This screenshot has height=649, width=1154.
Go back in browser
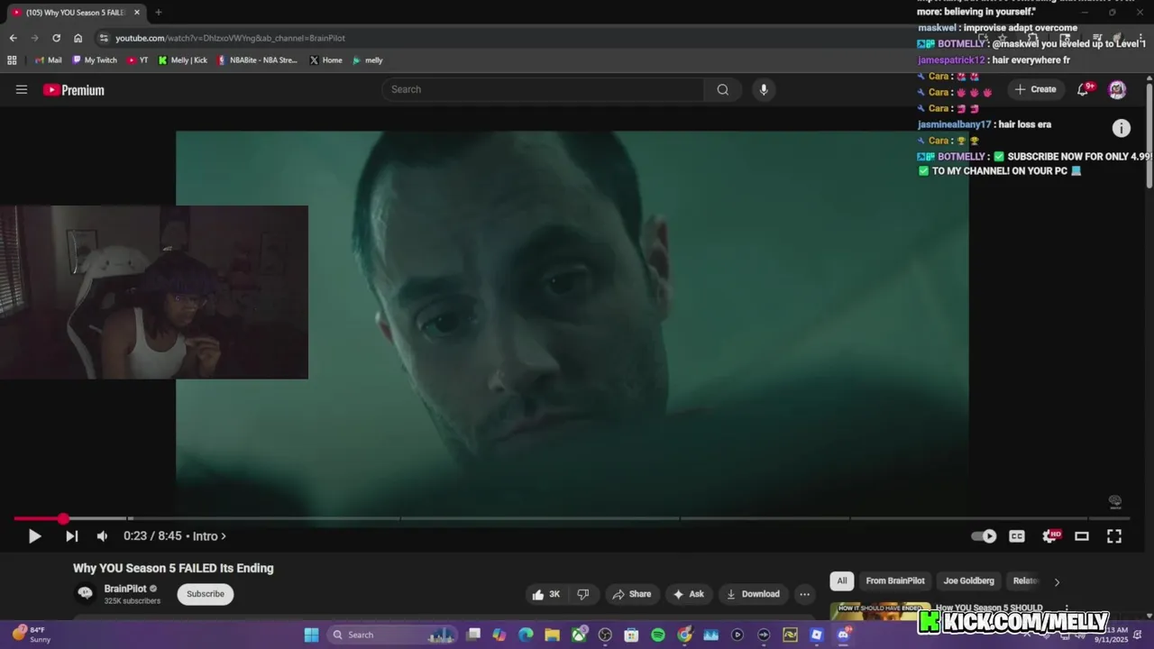tap(13, 38)
